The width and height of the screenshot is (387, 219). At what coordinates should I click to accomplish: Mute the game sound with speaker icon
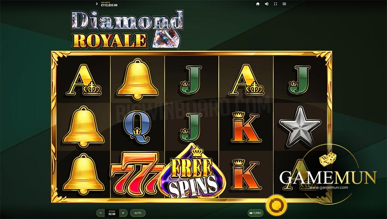click(267, 4)
